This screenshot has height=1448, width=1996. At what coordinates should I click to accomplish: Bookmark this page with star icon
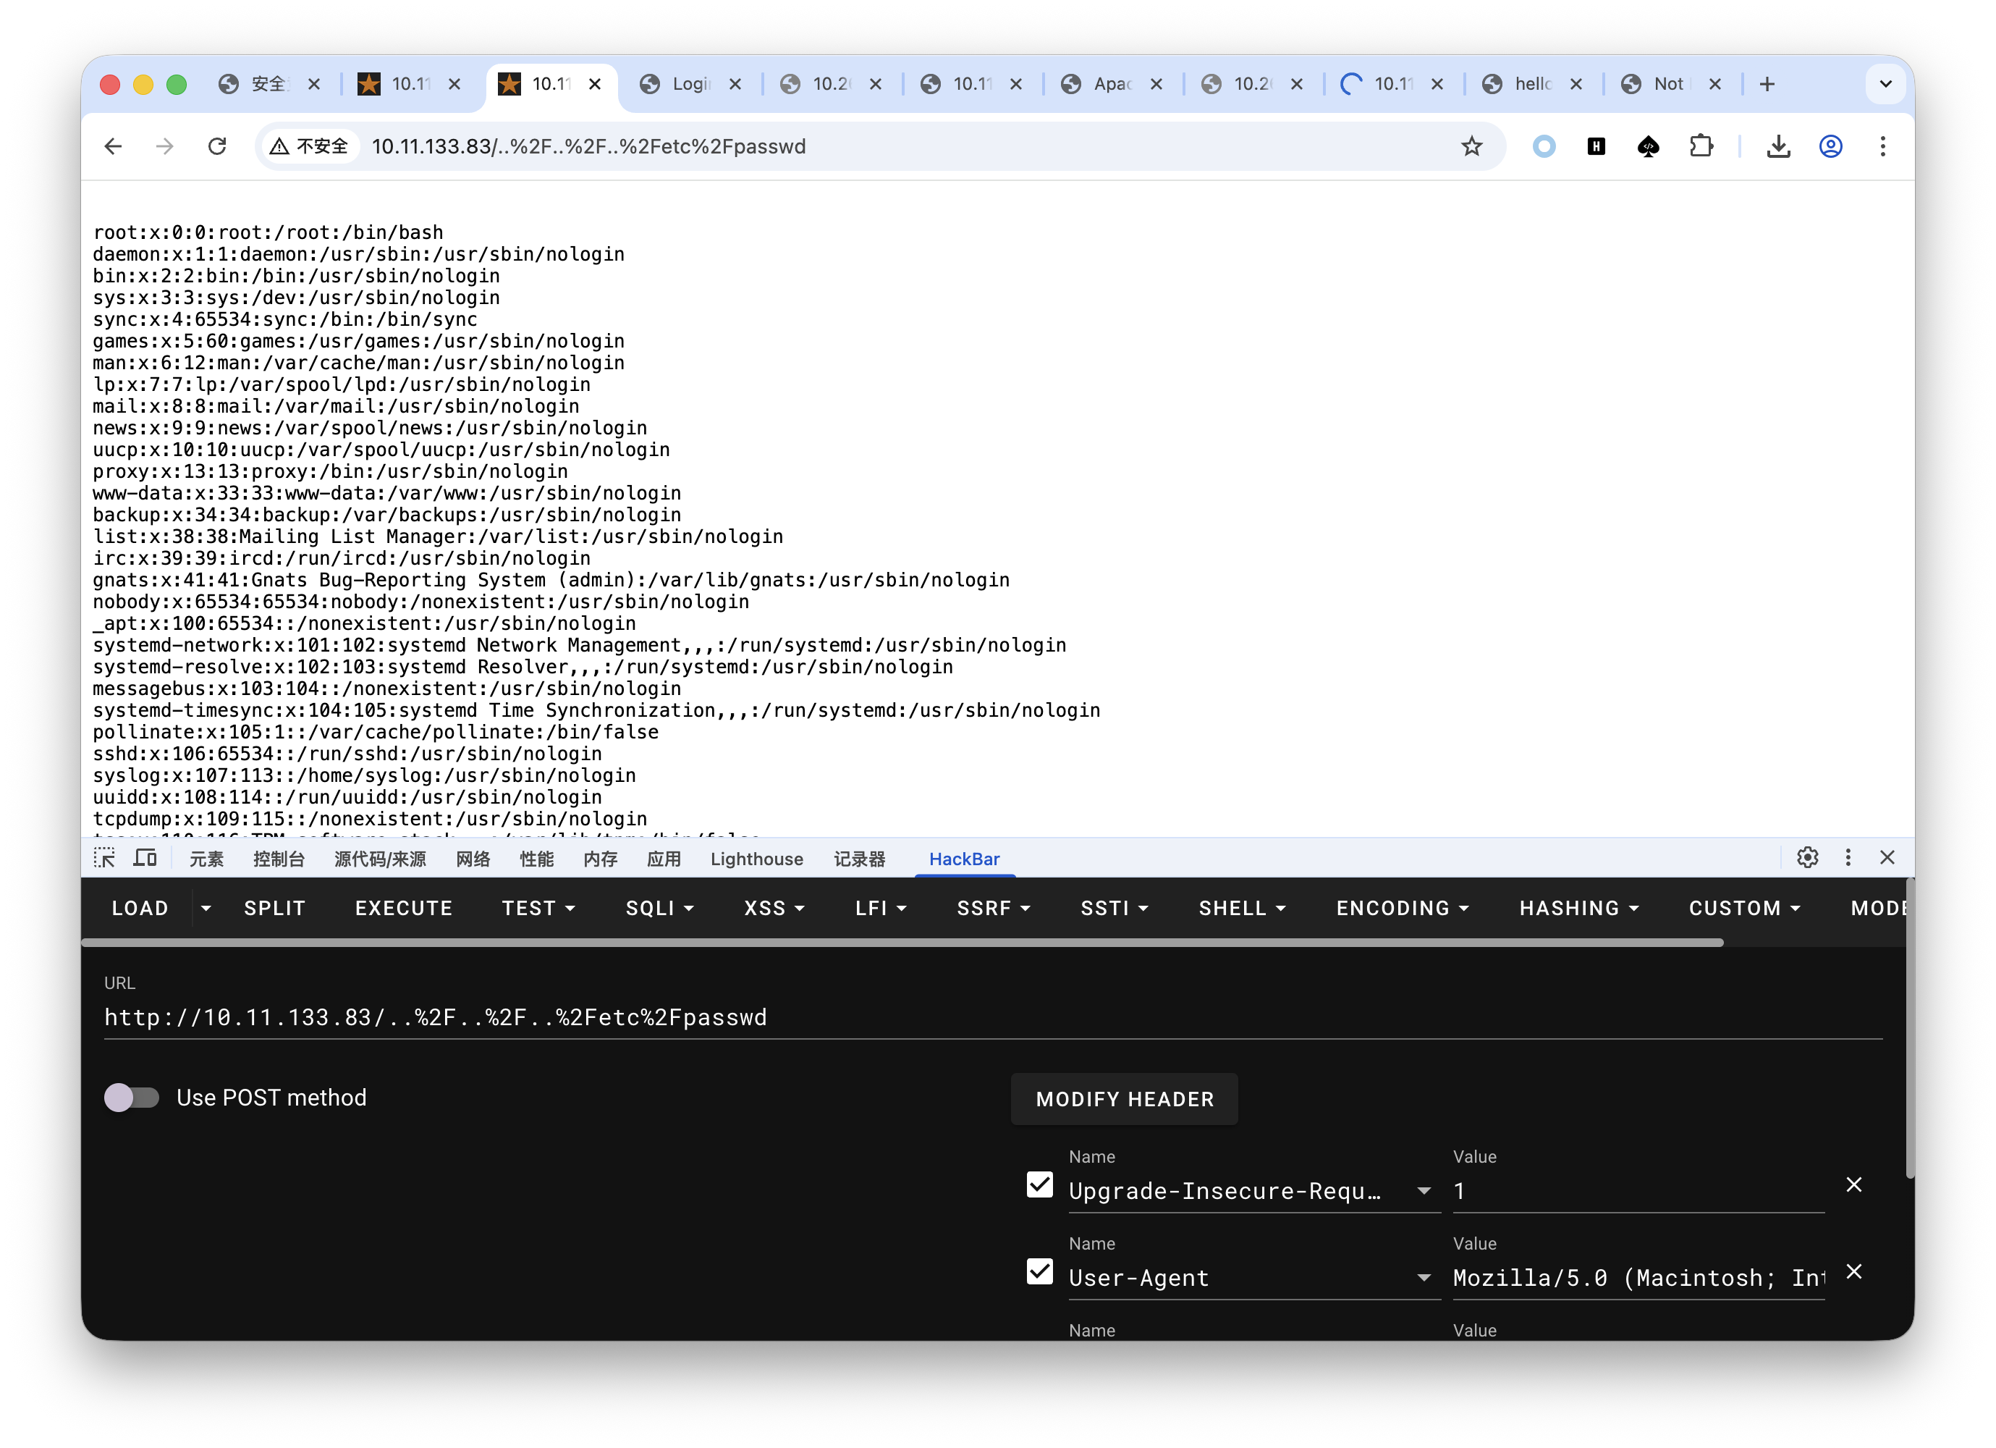(1471, 146)
